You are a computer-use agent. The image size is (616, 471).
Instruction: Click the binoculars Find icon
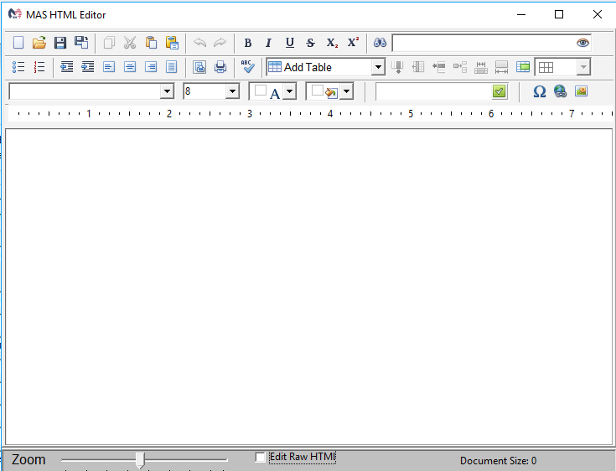[x=380, y=43]
